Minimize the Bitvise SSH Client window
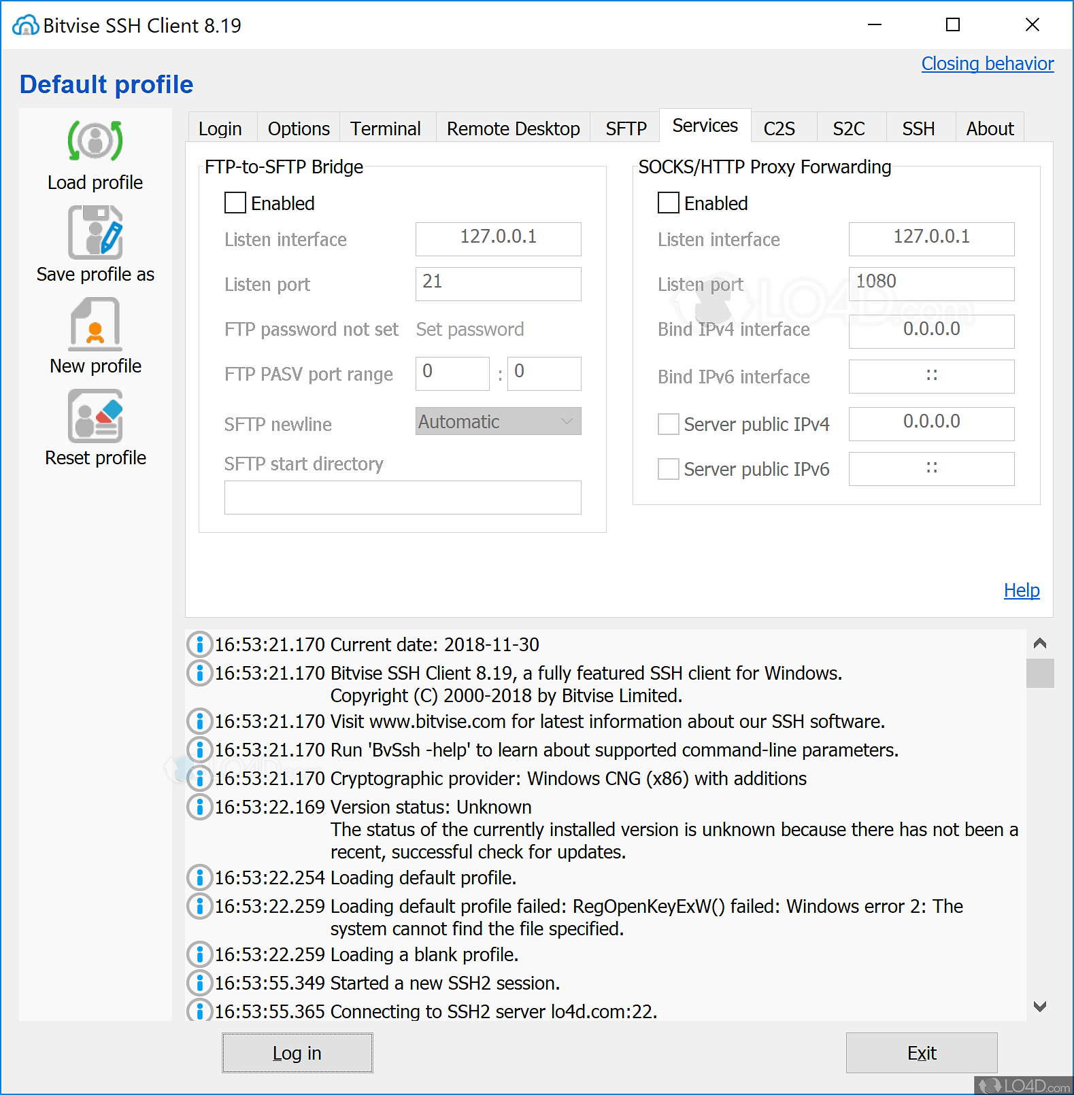 pyautogui.click(x=875, y=24)
